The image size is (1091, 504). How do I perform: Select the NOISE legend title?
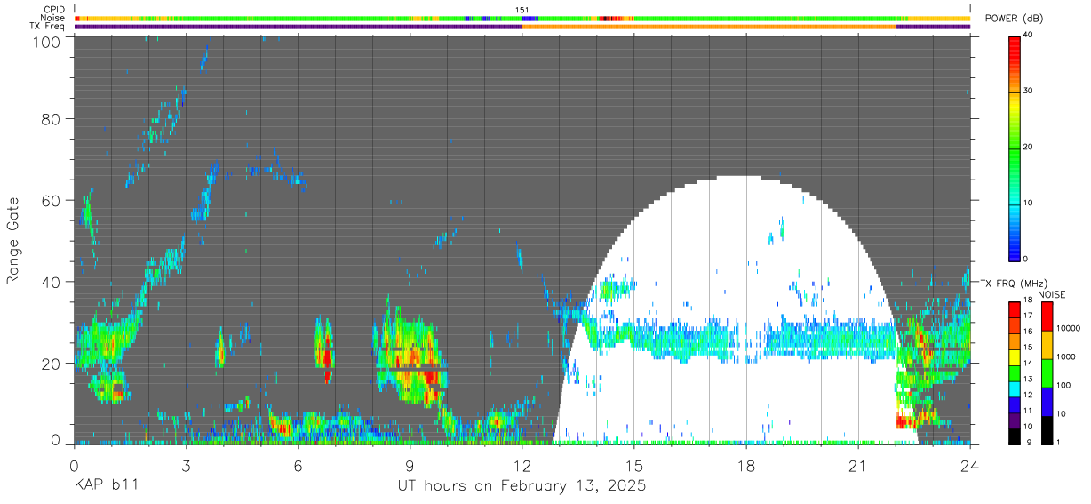point(1052,294)
